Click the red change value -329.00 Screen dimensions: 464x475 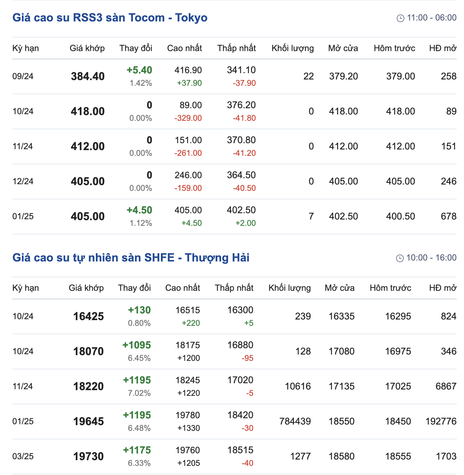[x=188, y=118]
